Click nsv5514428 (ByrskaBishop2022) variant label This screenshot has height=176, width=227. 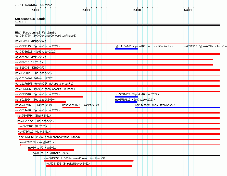37,110
